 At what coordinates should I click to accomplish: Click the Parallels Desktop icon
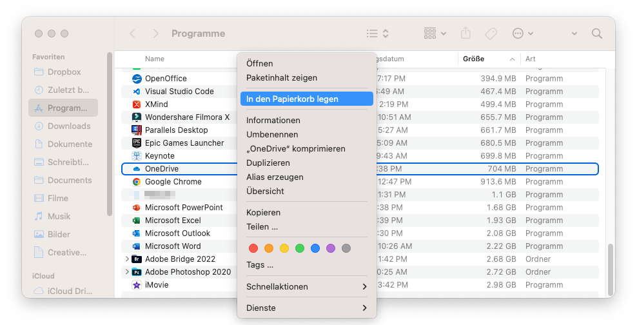pos(137,130)
